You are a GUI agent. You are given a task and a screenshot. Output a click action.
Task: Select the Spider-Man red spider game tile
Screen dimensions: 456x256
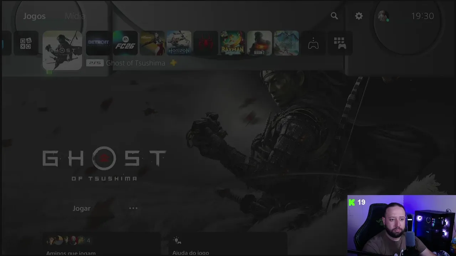click(206, 43)
